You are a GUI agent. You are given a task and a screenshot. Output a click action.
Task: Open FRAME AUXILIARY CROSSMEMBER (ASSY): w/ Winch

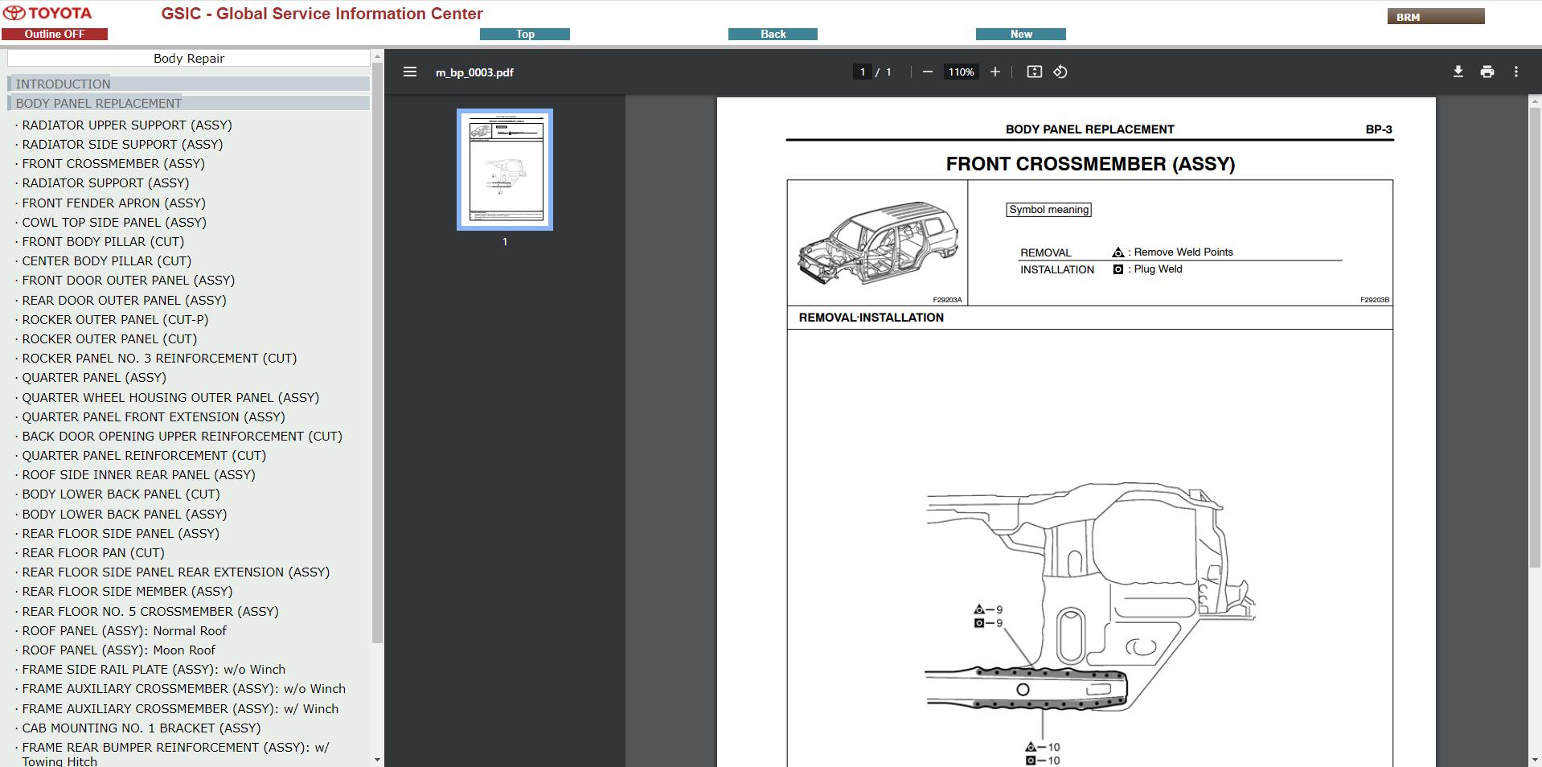[180, 708]
